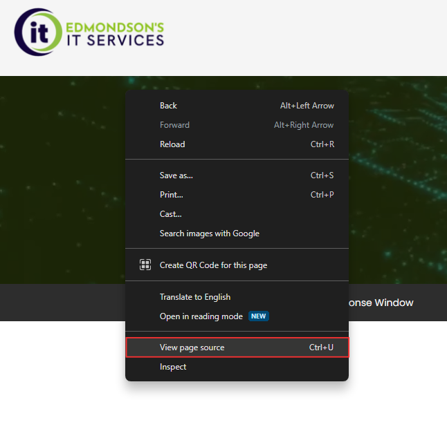
Task: Click the Alt+Left Arrow shortcut label
Action: click(307, 106)
